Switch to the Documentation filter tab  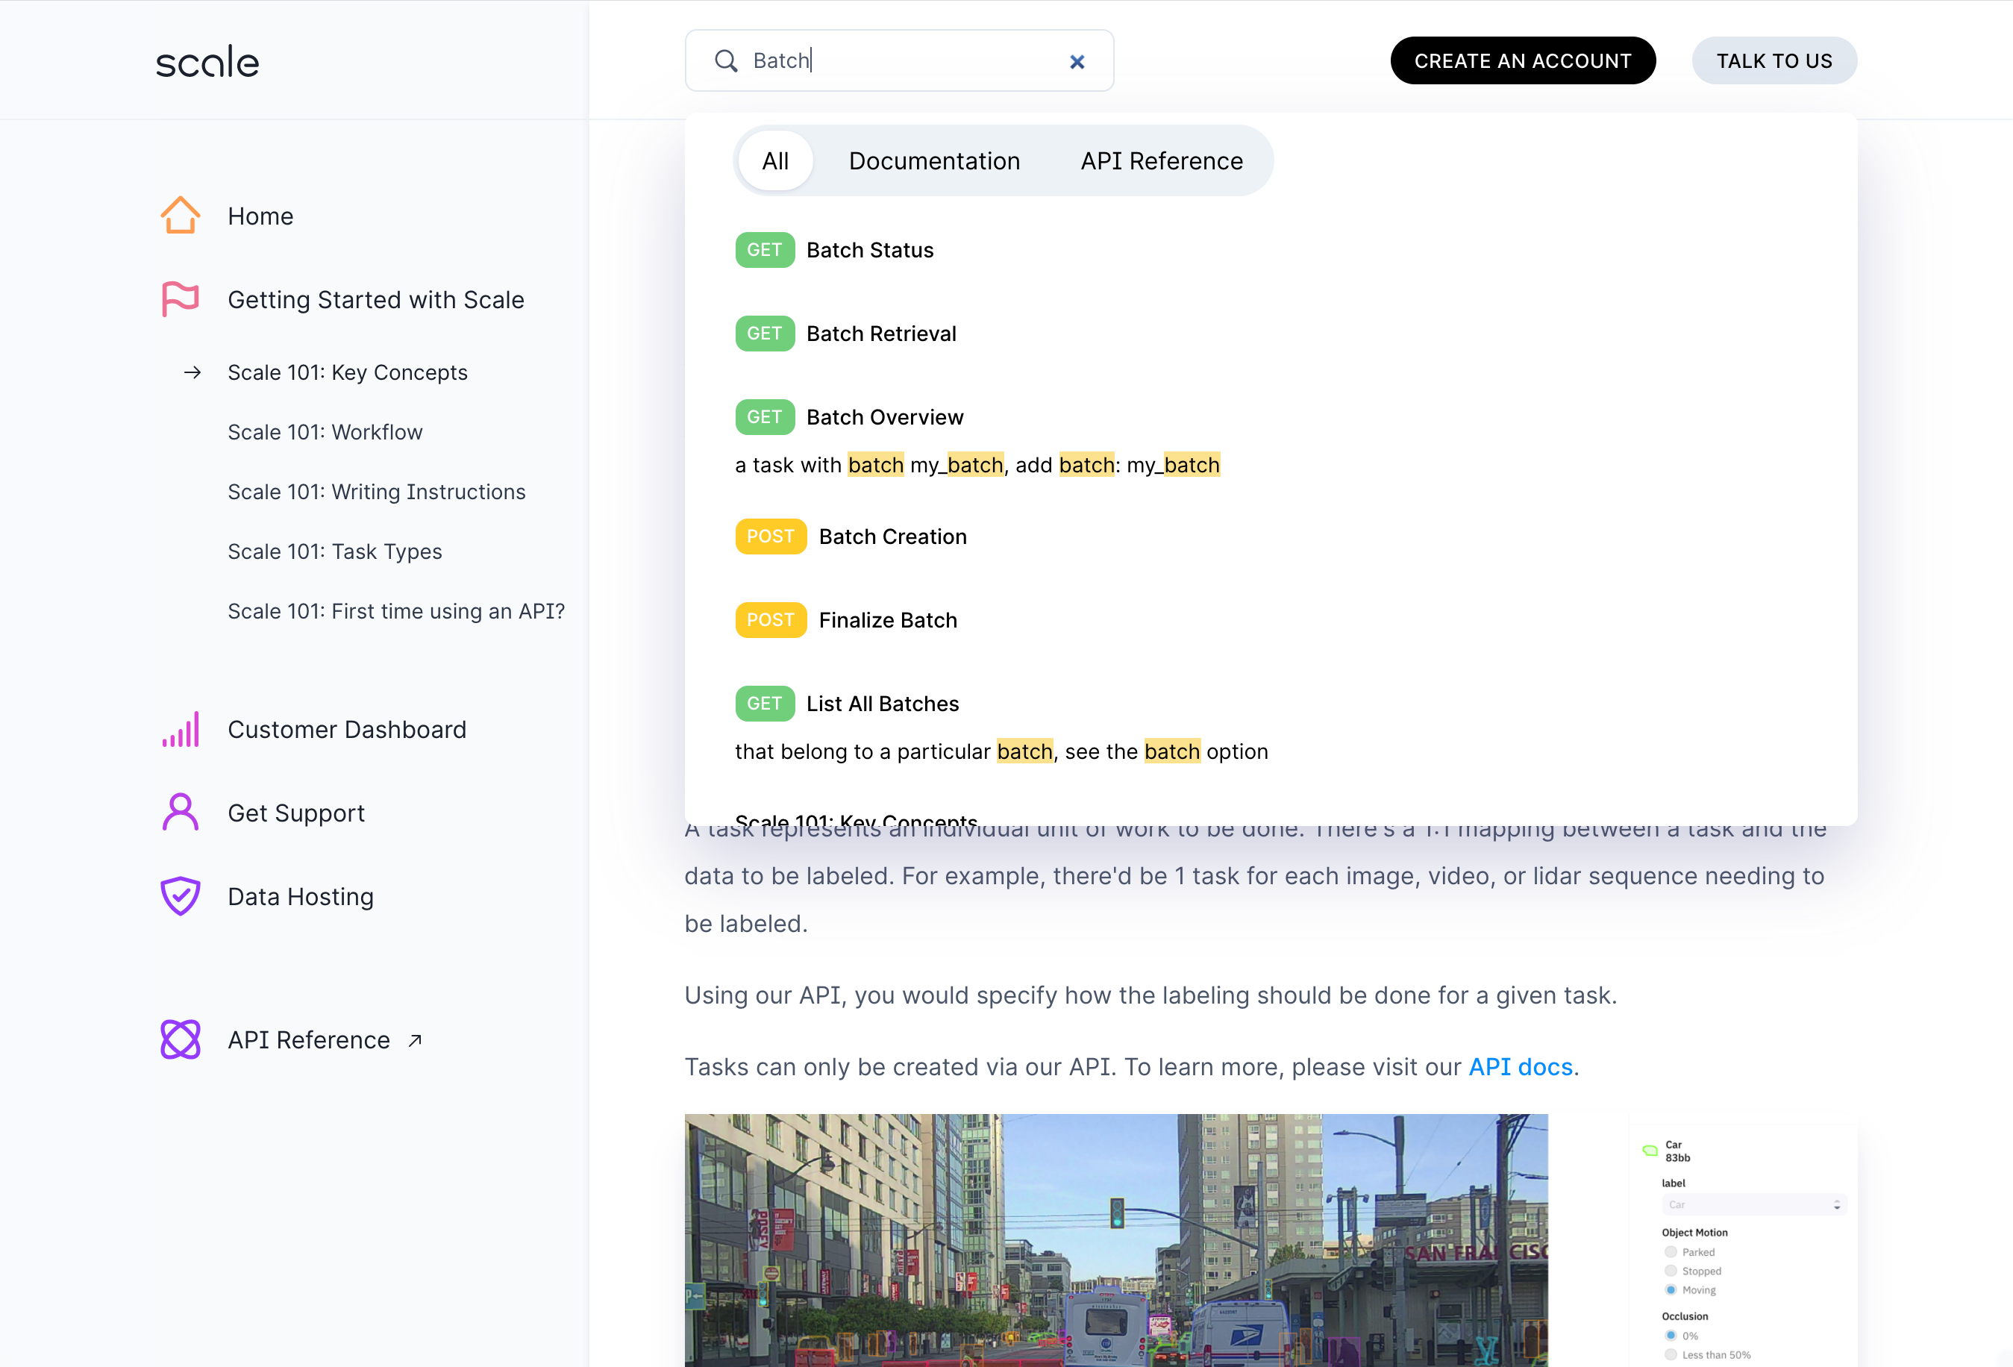pyautogui.click(x=933, y=161)
